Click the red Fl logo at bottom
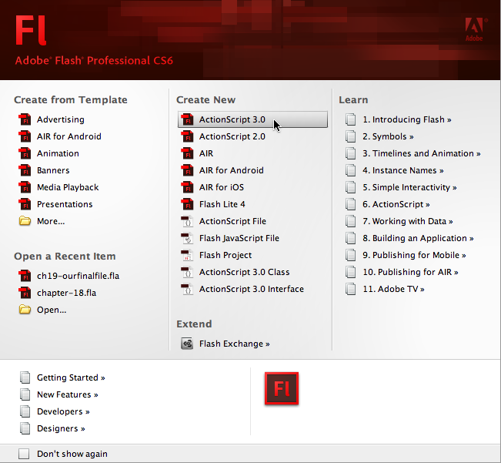This screenshot has height=463, width=501. point(282,389)
